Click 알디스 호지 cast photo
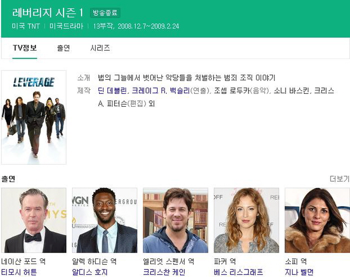 click(x=104, y=220)
